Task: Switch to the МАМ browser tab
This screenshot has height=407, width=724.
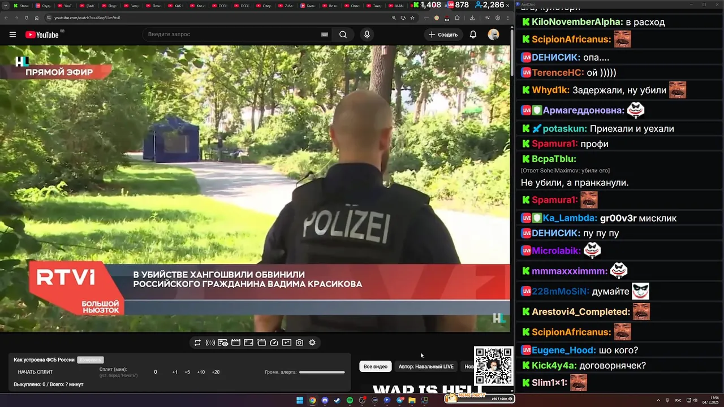Action: coord(398,6)
